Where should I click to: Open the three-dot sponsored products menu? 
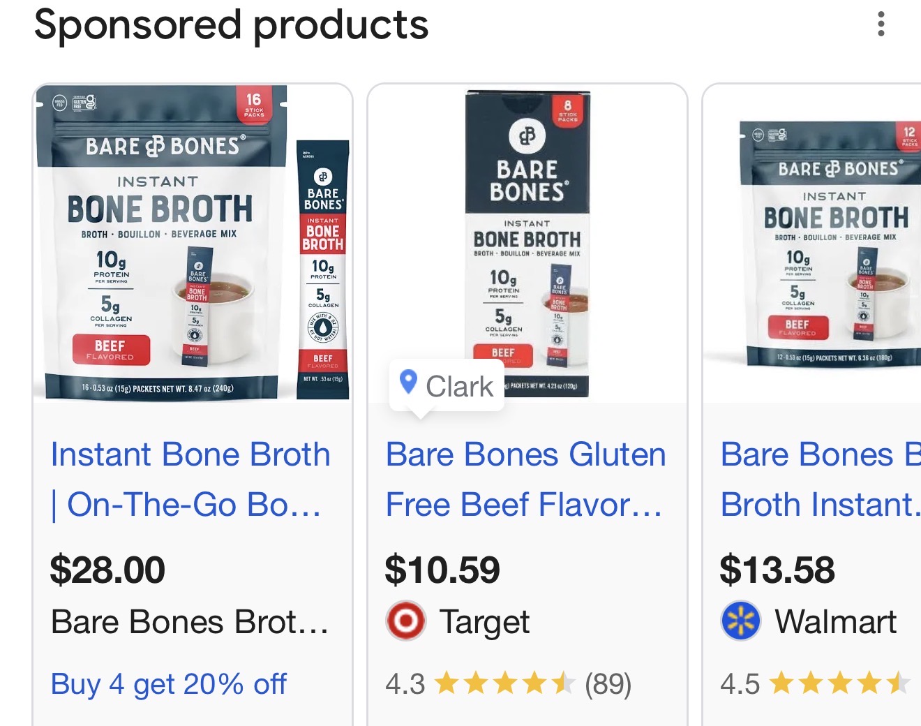point(881,24)
